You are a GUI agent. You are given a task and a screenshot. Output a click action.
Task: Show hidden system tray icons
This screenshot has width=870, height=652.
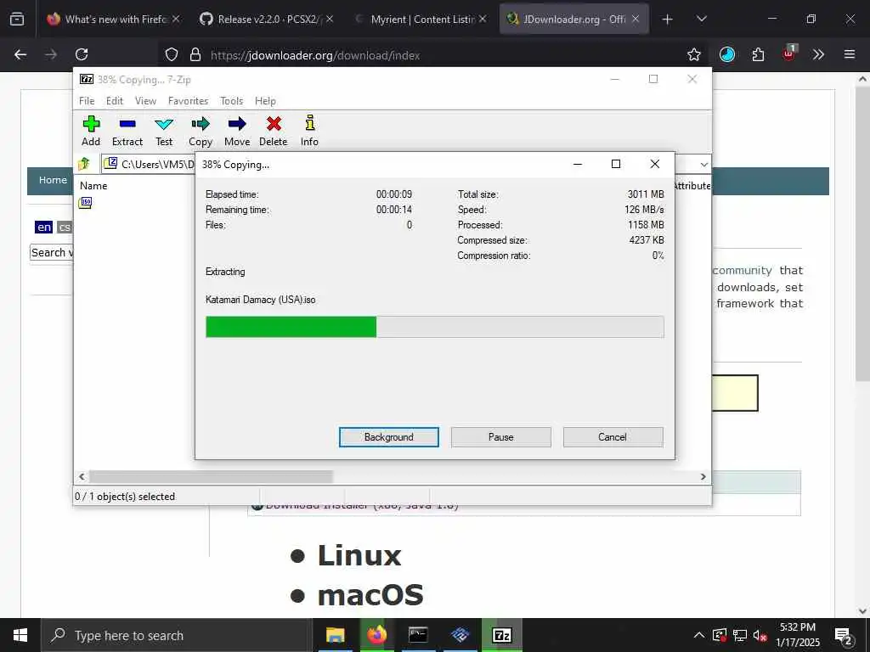tap(699, 635)
